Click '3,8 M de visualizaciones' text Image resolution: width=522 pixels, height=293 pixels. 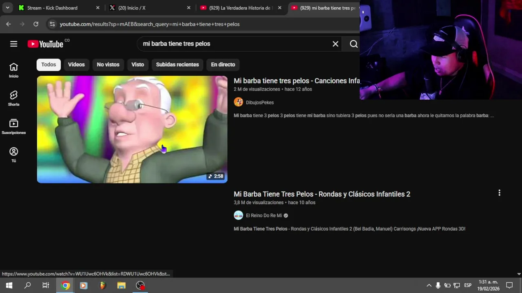click(259, 202)
